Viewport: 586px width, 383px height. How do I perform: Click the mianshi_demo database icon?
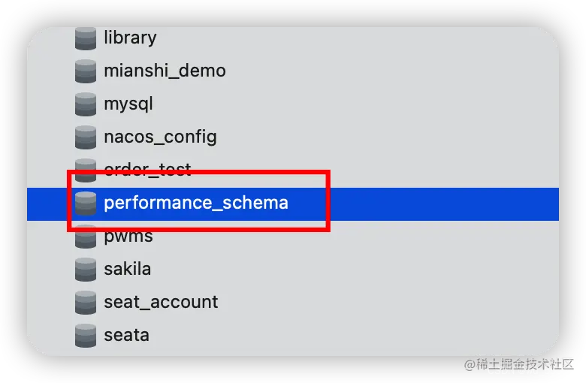point(86,71)
